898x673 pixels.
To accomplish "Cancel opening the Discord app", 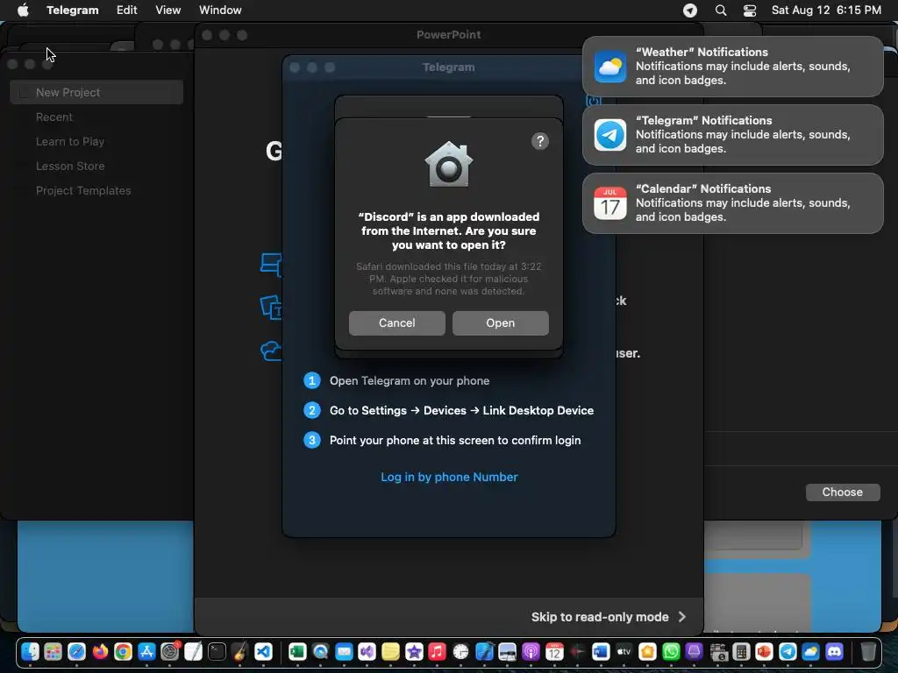I will [x=396, y=322].
